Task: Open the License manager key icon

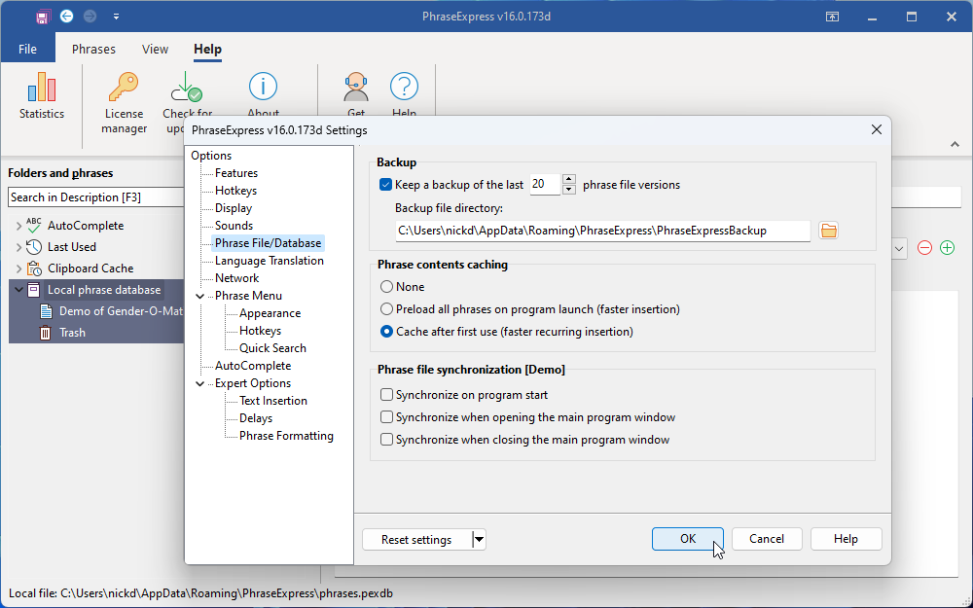Action: 124,88
